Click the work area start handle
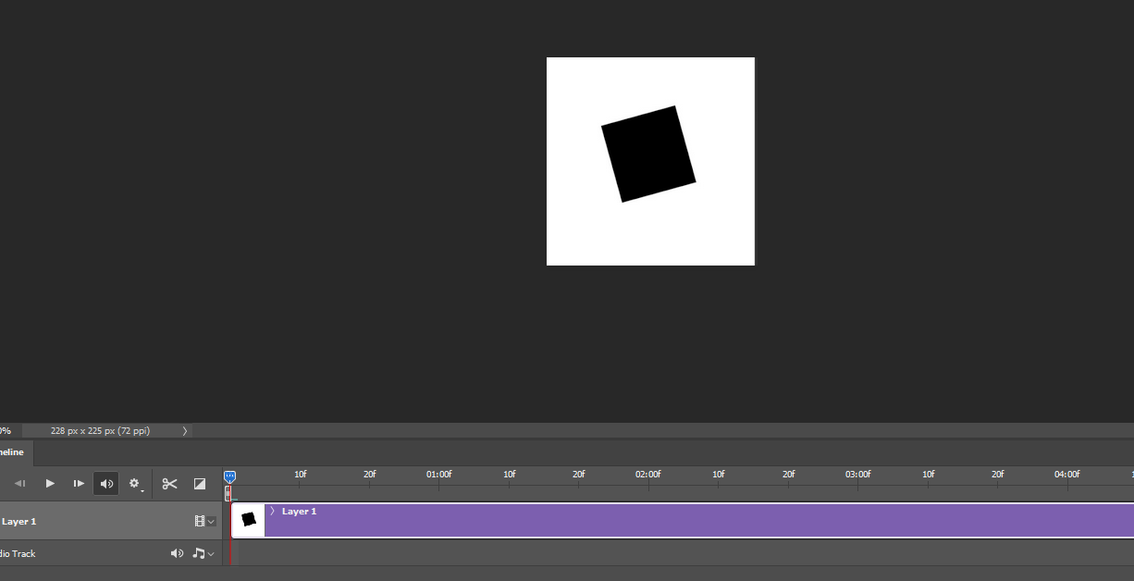 click(x=228, y=494)
